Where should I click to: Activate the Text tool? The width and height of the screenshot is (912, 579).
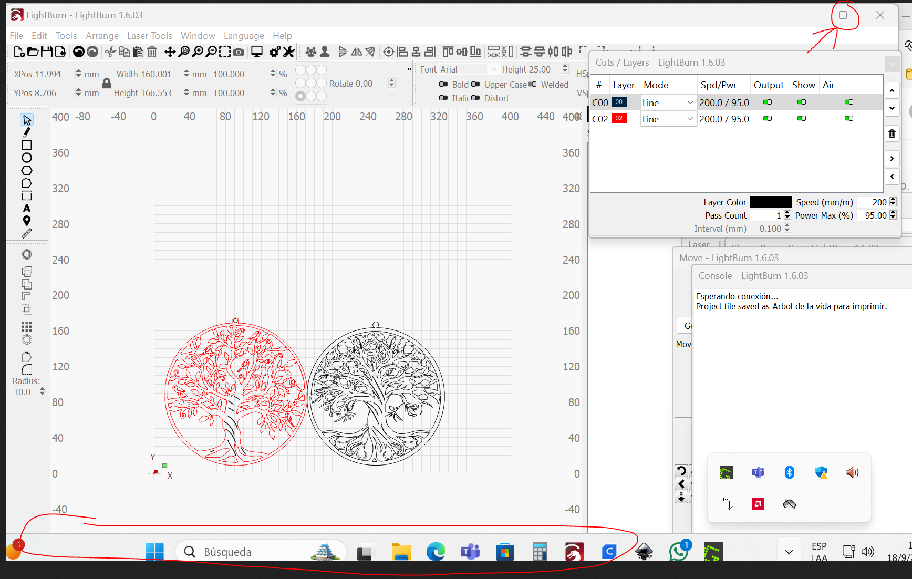coord(27,208)
